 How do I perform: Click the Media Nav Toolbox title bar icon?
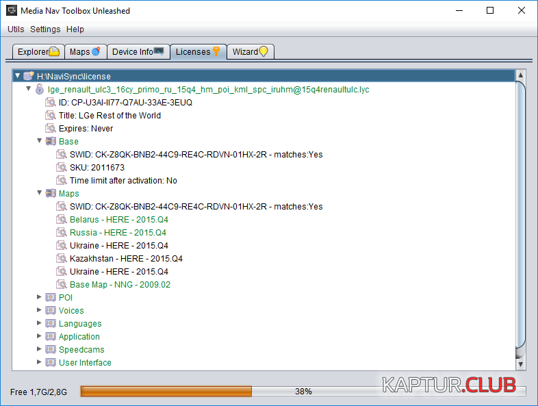pos(12,11)
